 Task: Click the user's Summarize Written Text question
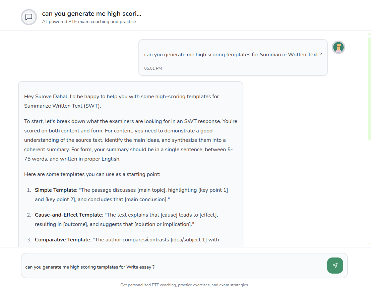point(233,55)
